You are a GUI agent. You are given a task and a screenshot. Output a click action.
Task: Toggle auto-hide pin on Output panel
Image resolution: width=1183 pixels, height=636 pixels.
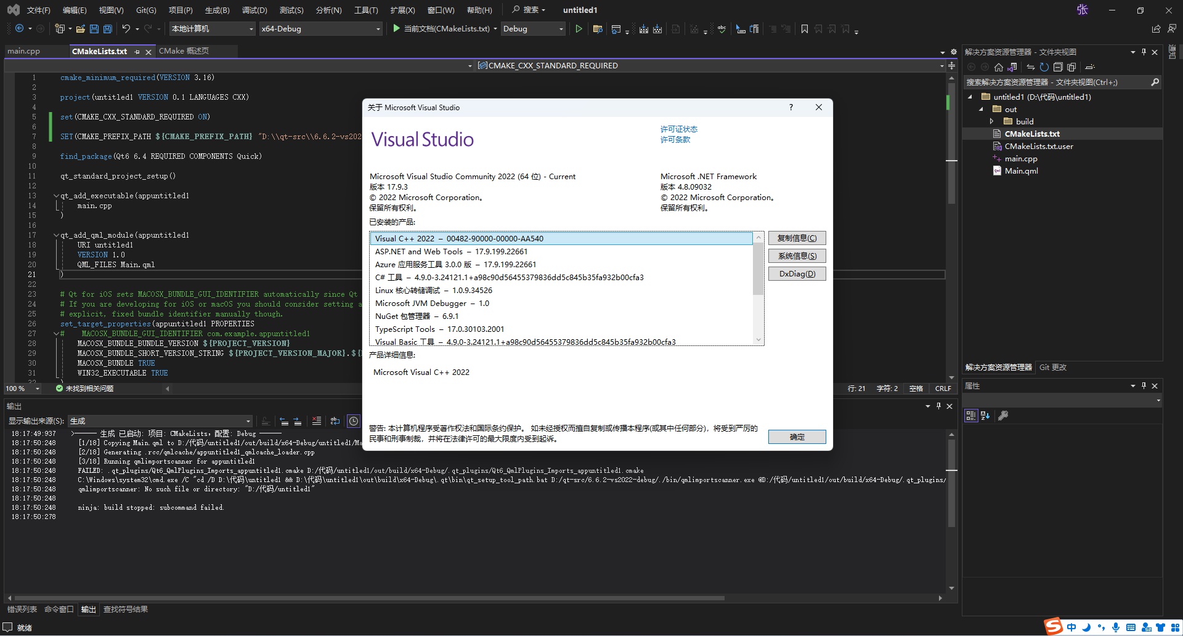click(938, 406)
